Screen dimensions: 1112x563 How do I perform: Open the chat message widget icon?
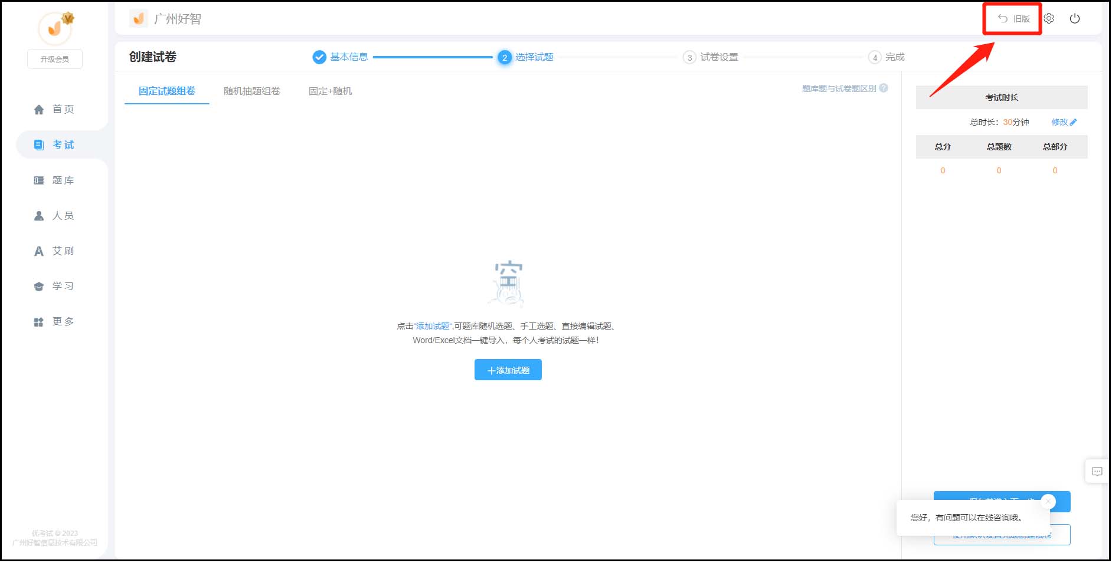(1098, 472)
